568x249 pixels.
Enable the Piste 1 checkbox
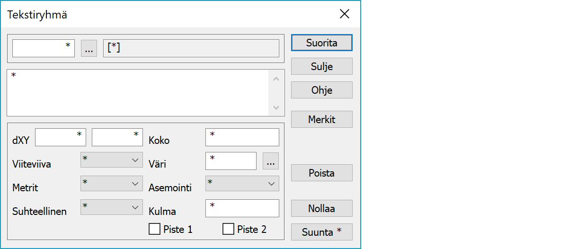point(154,230)
